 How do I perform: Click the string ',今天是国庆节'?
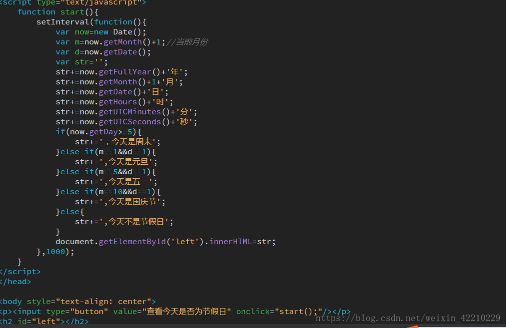[x=130, y=202]
